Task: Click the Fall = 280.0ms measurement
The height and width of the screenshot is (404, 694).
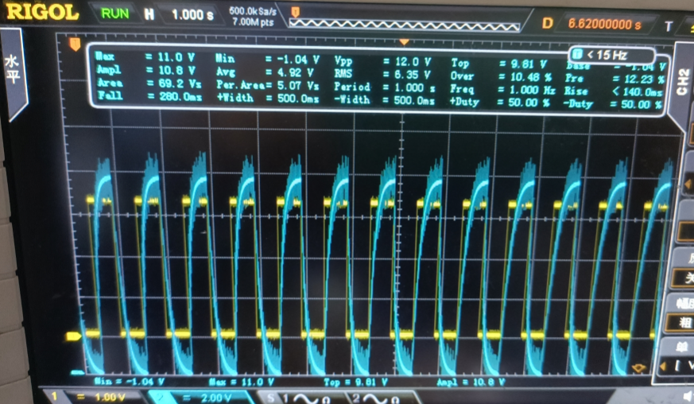Action: tap(149, 95)
